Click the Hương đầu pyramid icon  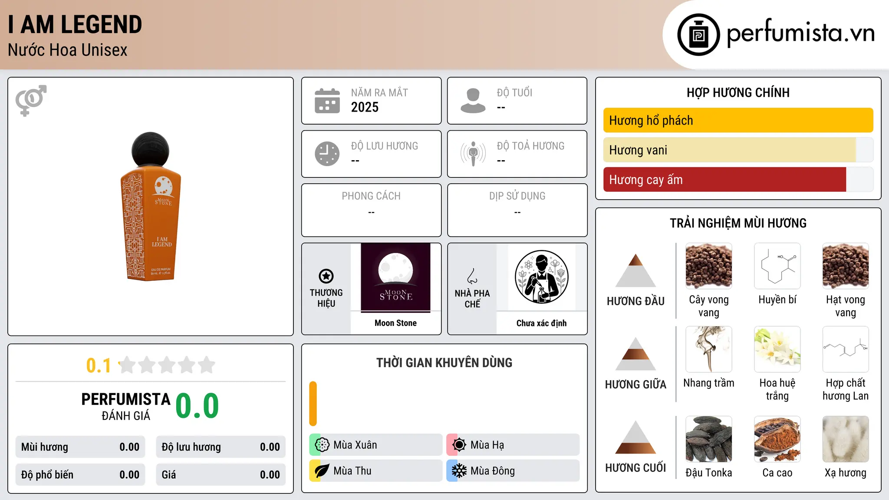pyautogui.click(x=635, y=270)
